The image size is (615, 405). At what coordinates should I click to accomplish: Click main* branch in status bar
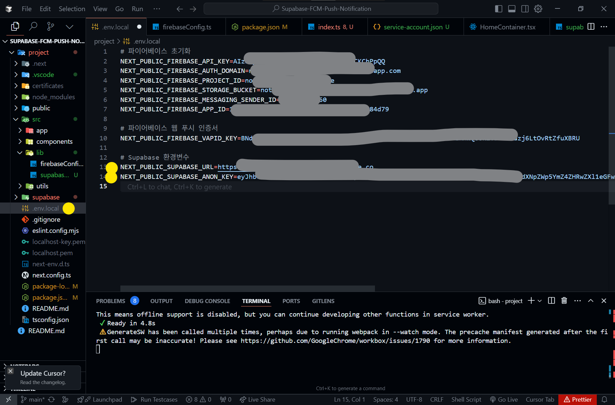[33, 400]
